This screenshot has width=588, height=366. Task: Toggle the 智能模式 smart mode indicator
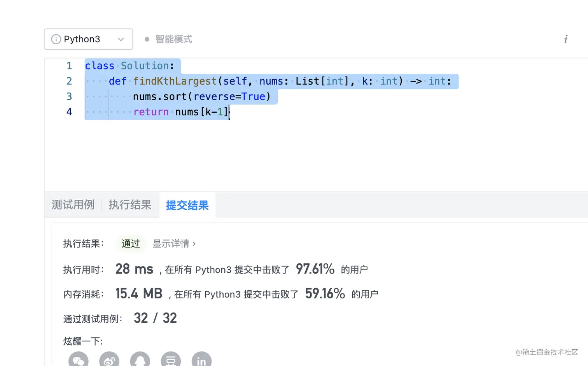[168, 39]
